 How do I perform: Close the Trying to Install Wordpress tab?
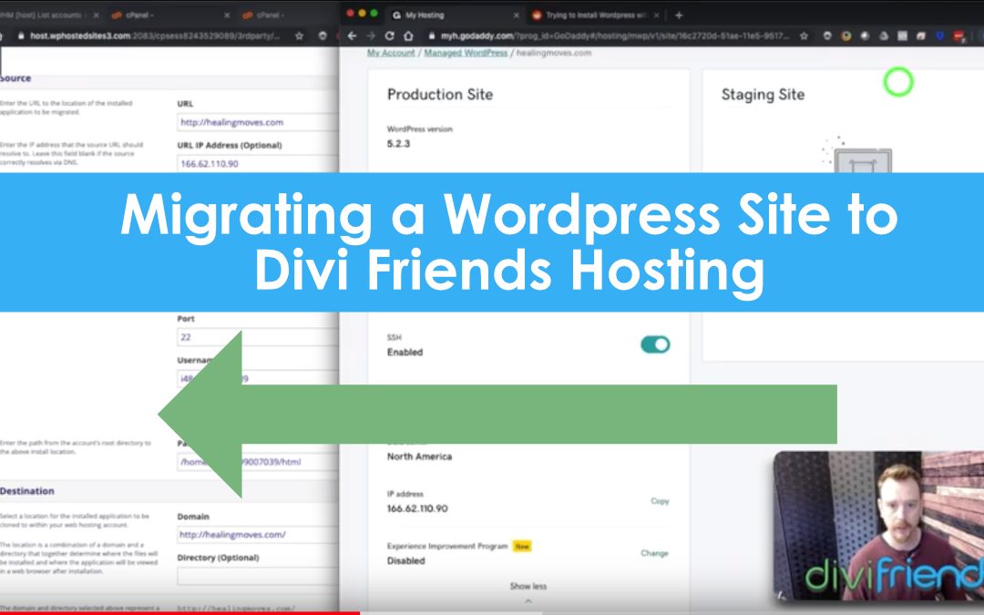[x=656, y=15]
